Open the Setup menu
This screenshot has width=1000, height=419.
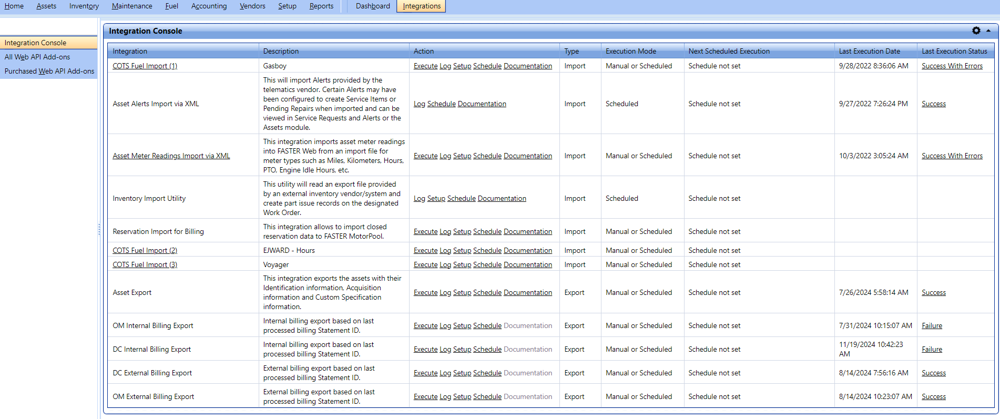(287, 6)
